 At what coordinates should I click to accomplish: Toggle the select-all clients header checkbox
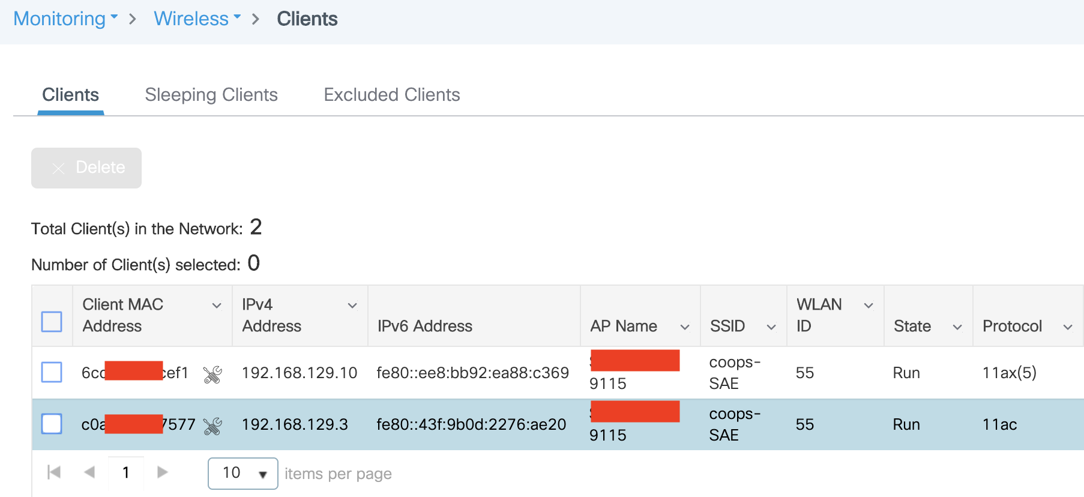[52, 321]
